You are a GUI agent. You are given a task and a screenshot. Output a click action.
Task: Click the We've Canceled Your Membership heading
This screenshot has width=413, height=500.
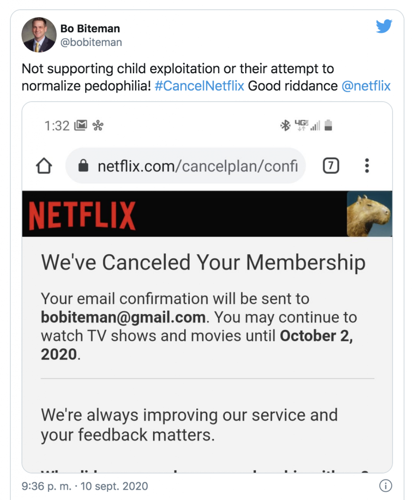[x=203, y=263]
